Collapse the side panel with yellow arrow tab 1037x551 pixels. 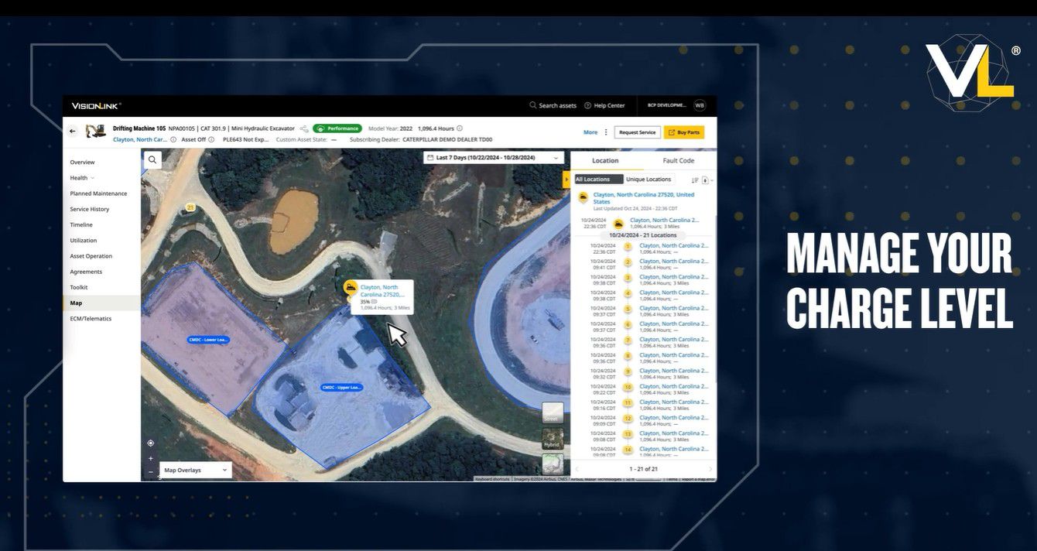566,180
